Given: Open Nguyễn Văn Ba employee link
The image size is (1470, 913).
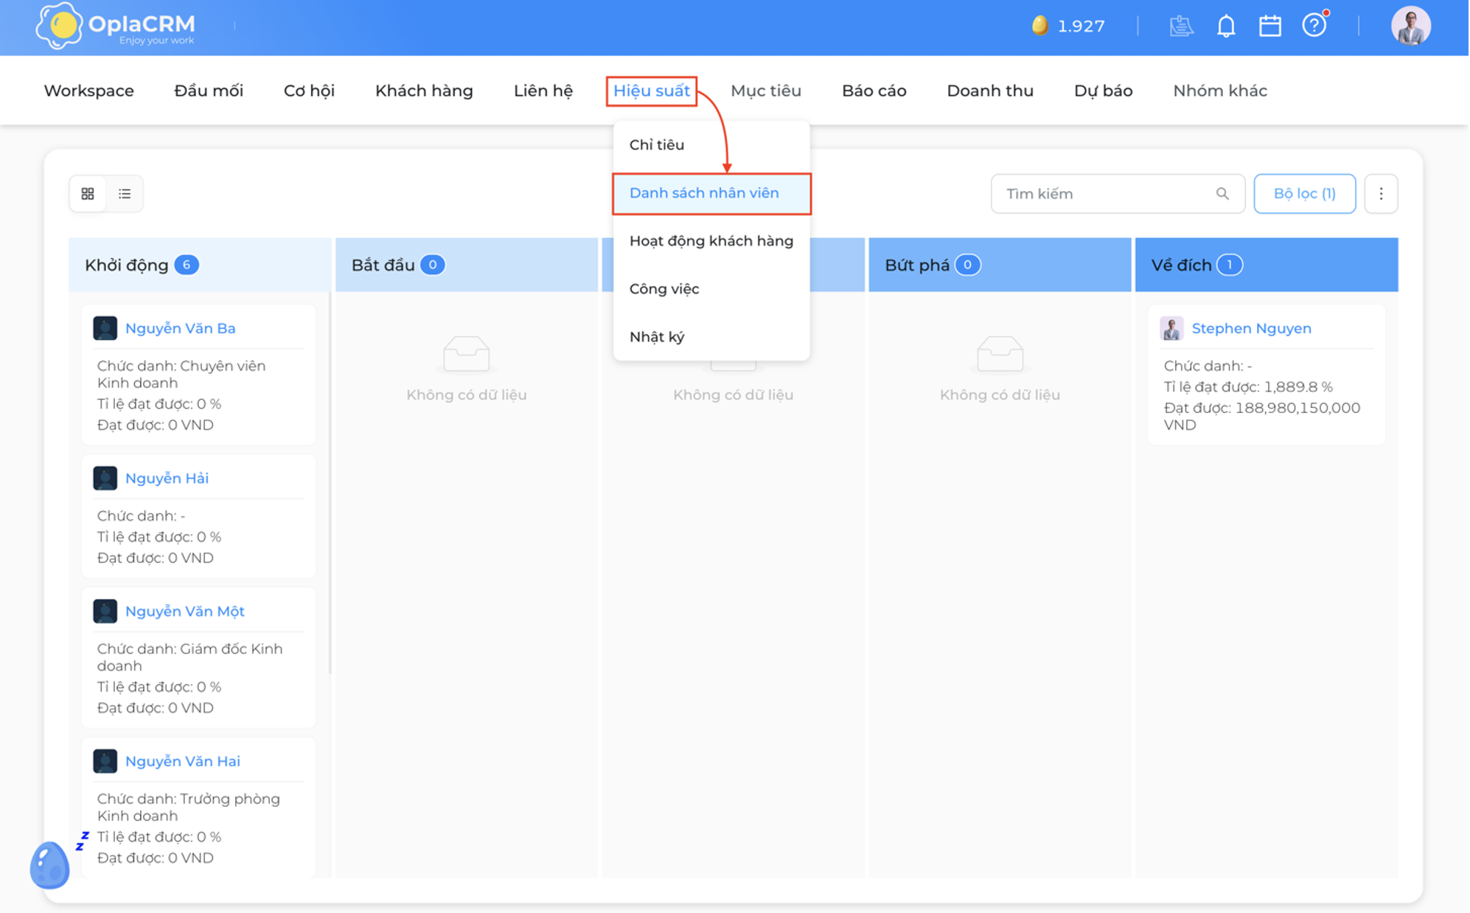Looking at the screenshot, I should point(180,328).
